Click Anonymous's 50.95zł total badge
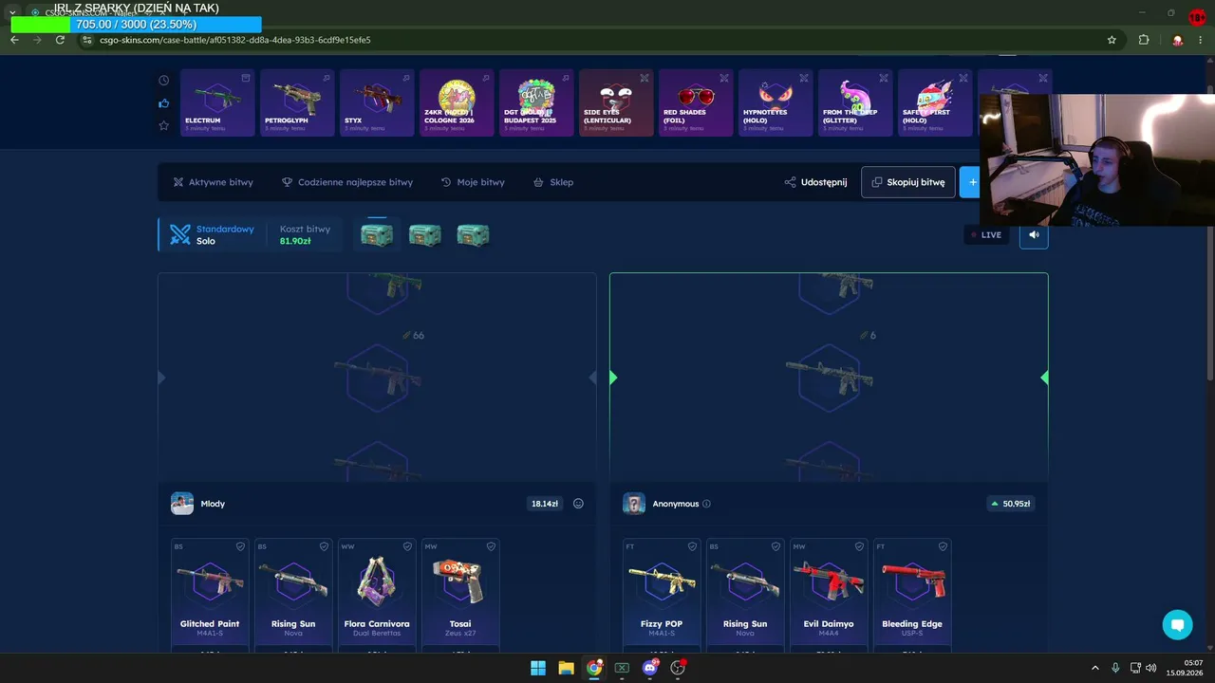The width and height of the screenshot is (1215, 683). pyautogui.click(x=1011, y=504)
